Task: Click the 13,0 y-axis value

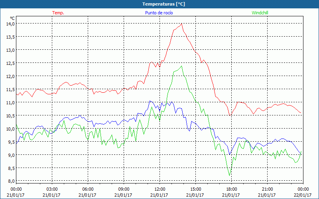Action: [10, 50]
